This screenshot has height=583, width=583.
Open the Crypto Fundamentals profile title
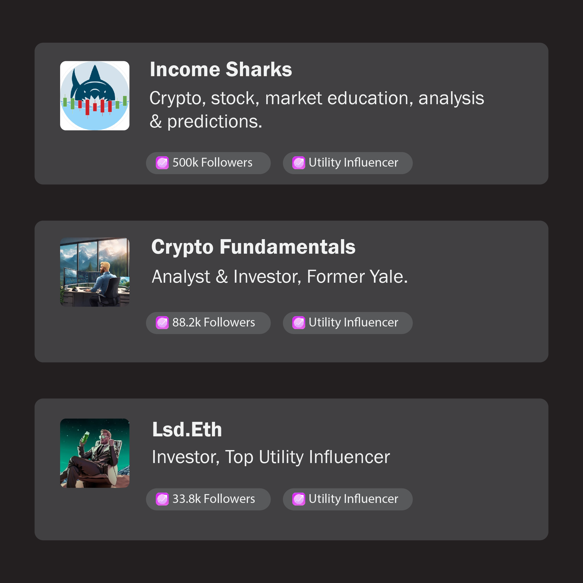(x=253, y=247)
